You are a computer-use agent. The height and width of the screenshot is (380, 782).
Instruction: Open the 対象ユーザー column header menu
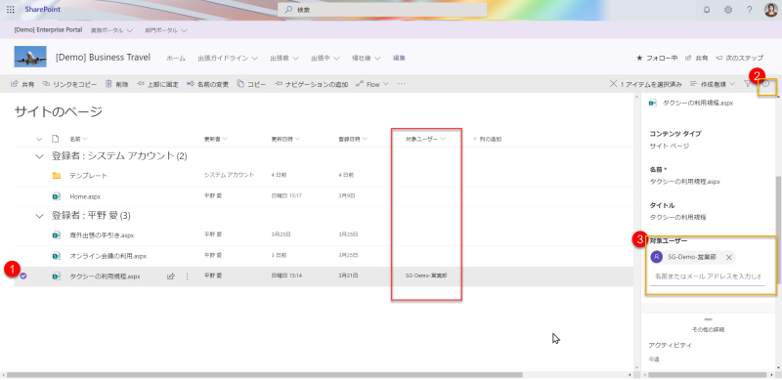[425, 139]
